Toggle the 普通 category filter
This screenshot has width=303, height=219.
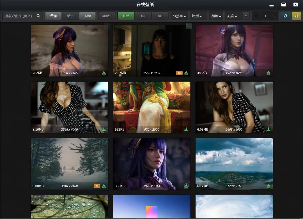pos(53,16)
